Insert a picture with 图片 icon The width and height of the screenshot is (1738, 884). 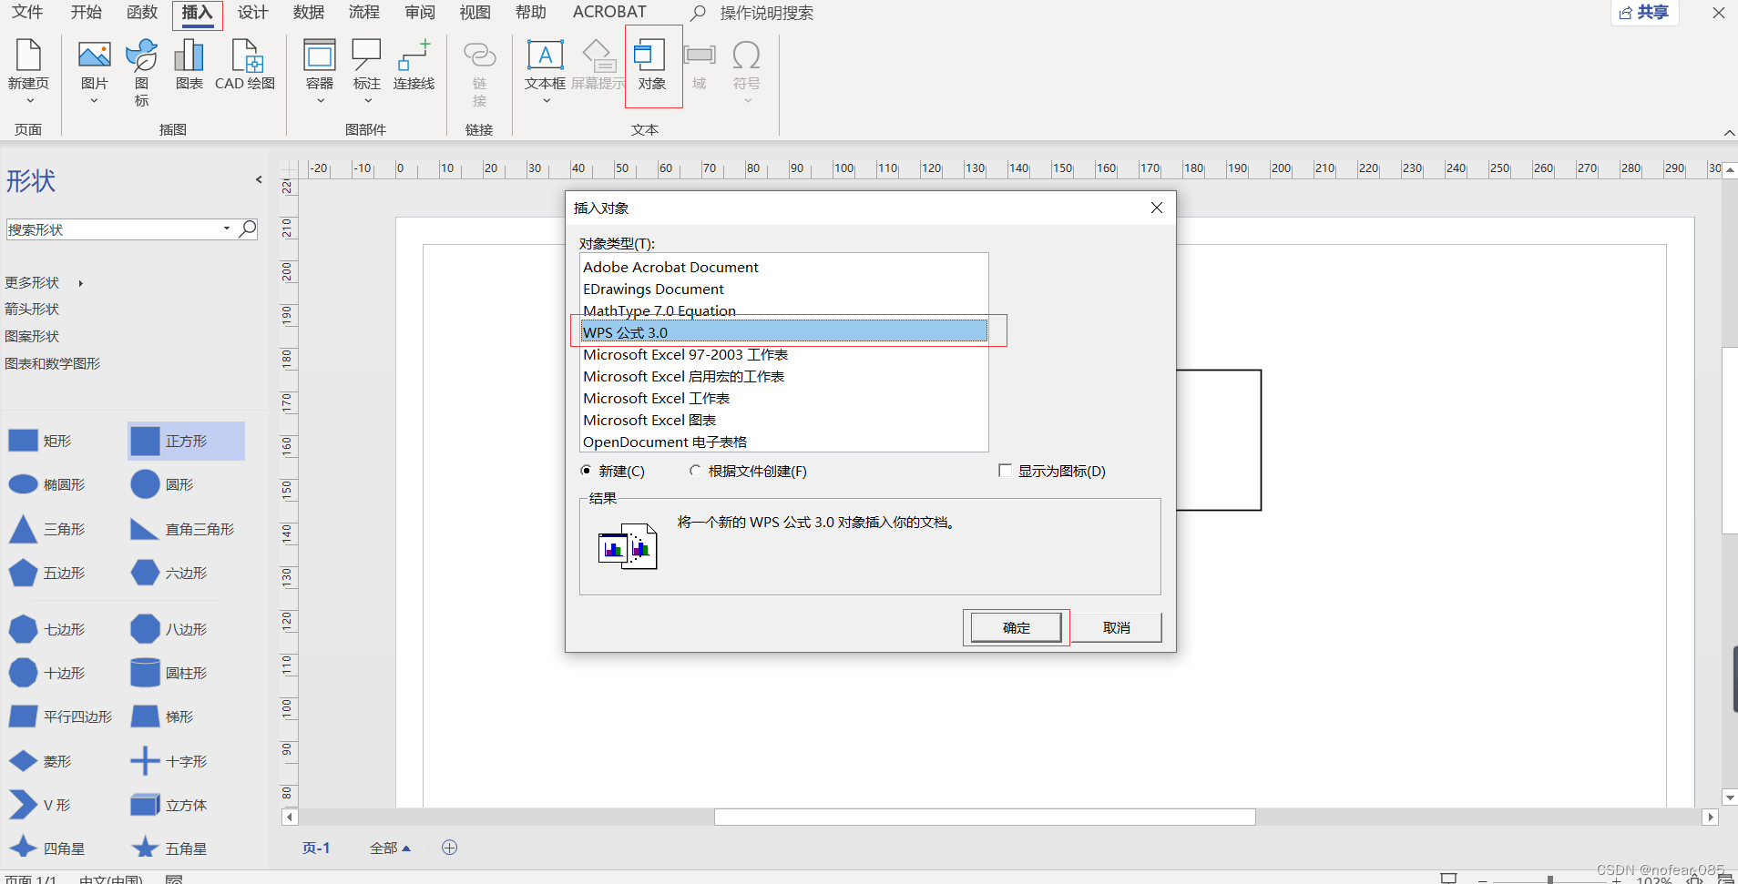[94, 55]
